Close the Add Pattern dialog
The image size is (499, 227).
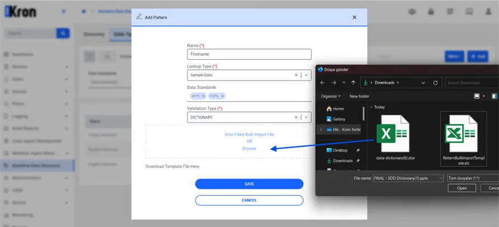354,17
